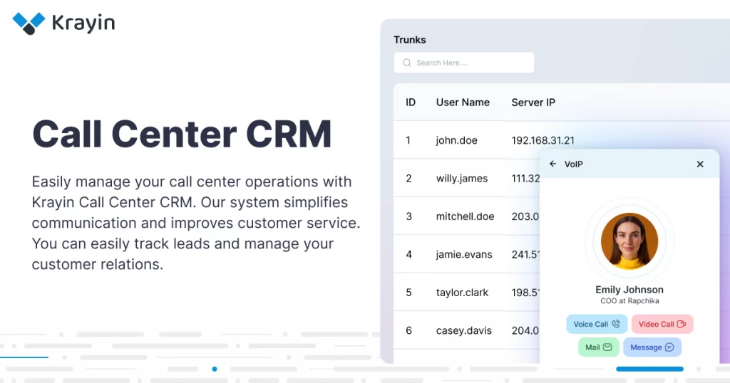
Task: Select the john.doe trunk row
Action: pyautogui.click(x=456, y=140)
